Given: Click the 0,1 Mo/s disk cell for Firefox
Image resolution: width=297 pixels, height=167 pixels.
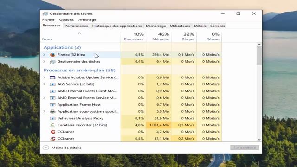Looking at the screenshot, I should pos(184,55).
